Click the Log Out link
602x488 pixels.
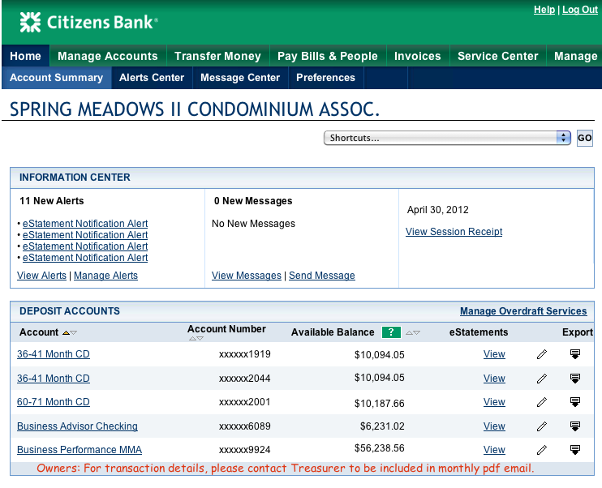pos(580,10)
